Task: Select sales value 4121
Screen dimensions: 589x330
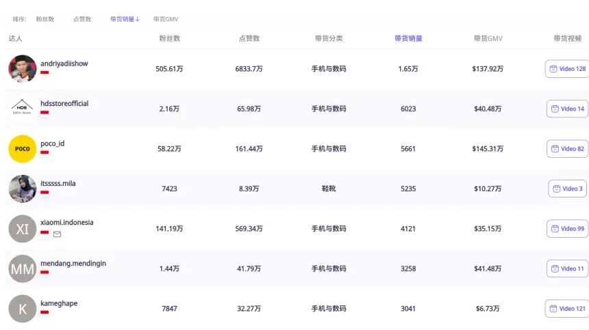Action: pyautogui.click(x=408, y=228)
